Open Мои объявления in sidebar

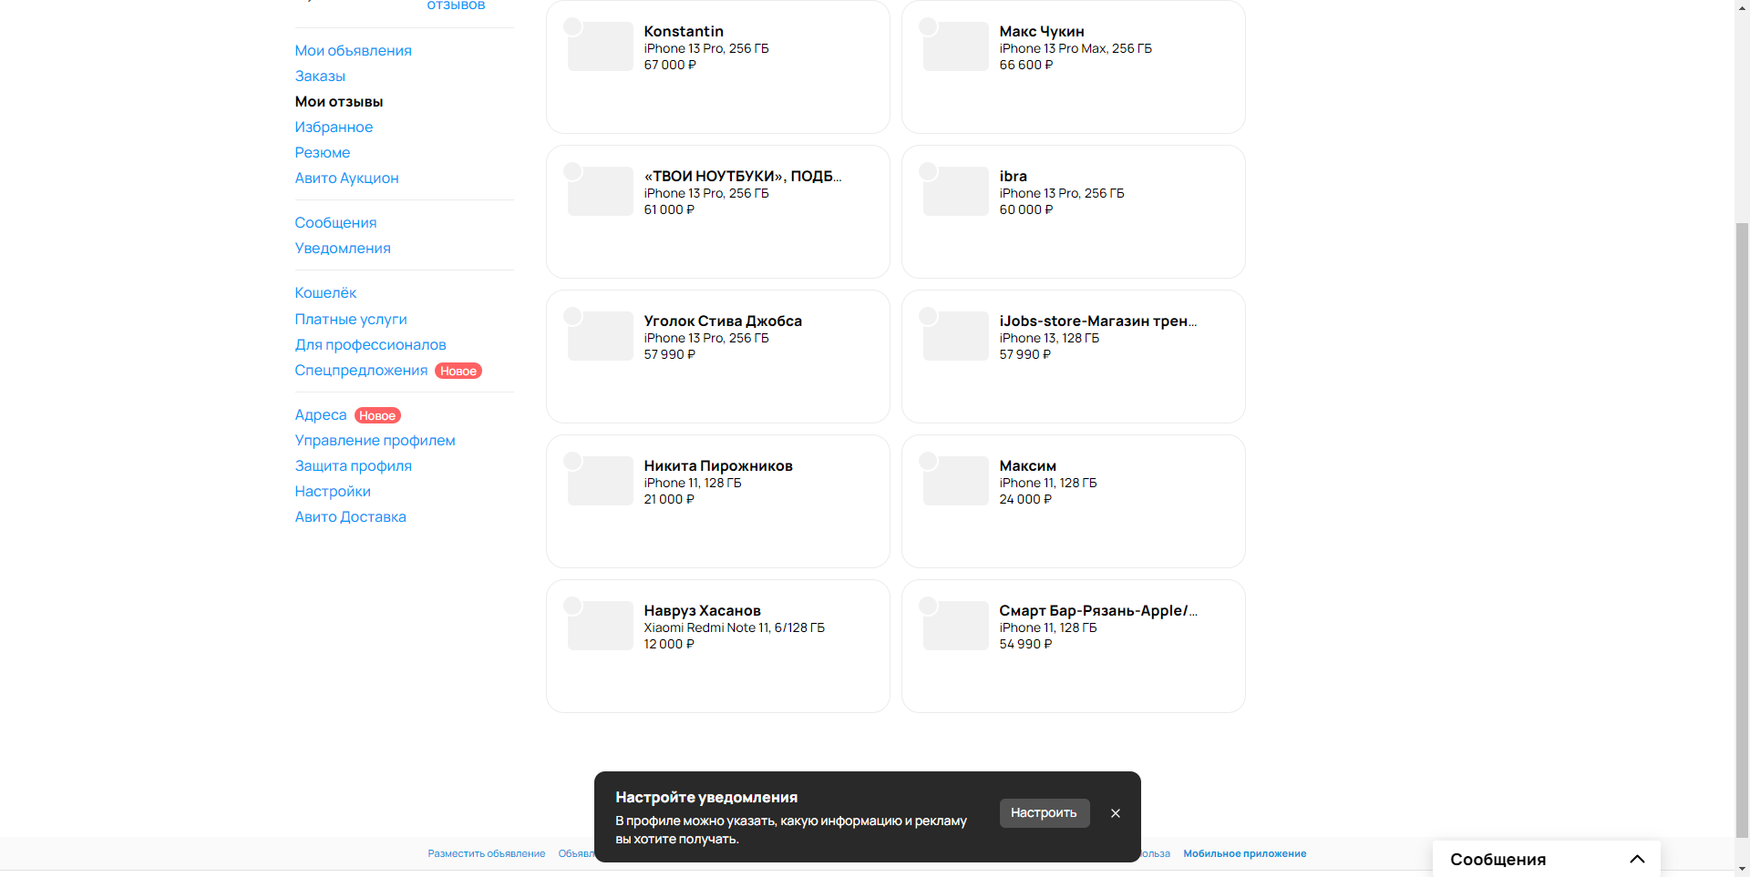353,50
